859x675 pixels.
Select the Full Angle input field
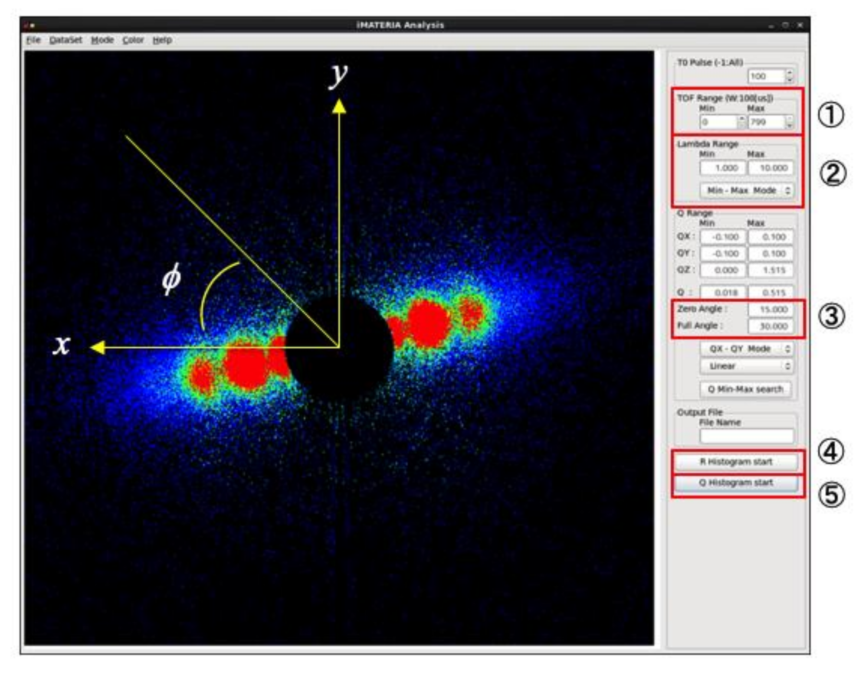770,326
